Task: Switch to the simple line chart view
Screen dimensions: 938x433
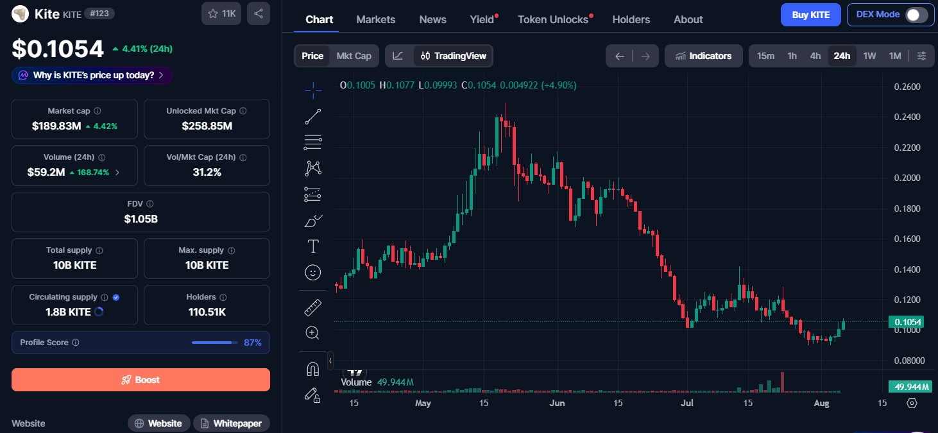Action: (x=398, y=56)
